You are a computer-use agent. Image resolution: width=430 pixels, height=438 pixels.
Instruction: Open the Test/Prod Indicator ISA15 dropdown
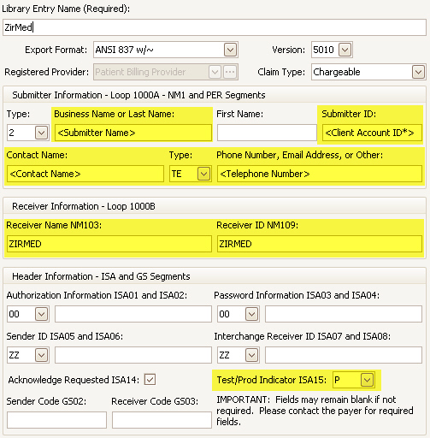pyautogui.click(x=367, y=380)
